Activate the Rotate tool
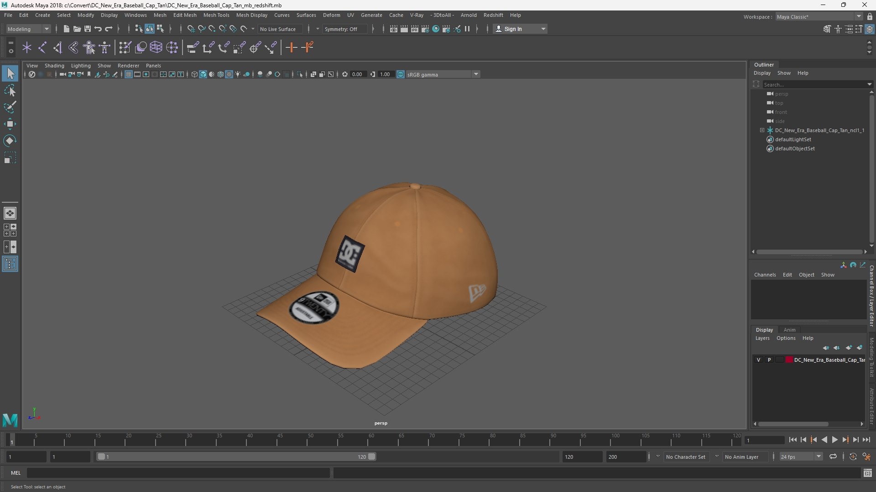 (x=10, y=141)
